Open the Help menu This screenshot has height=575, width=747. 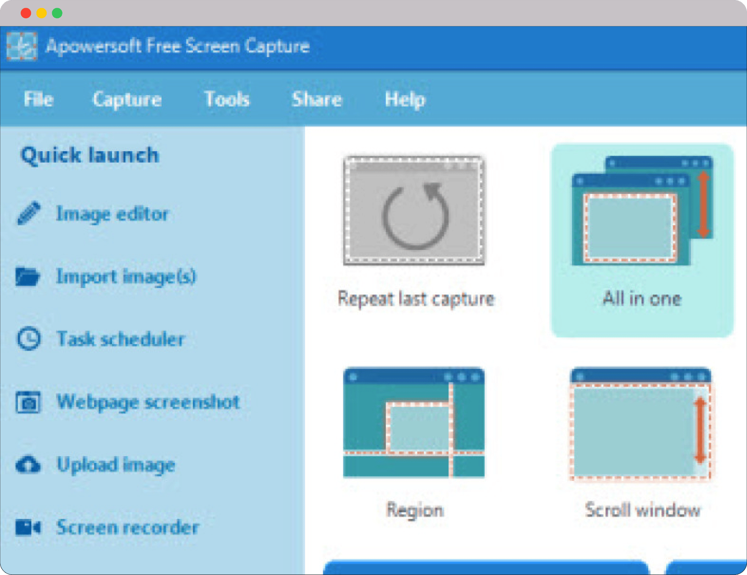pos(405,99)
